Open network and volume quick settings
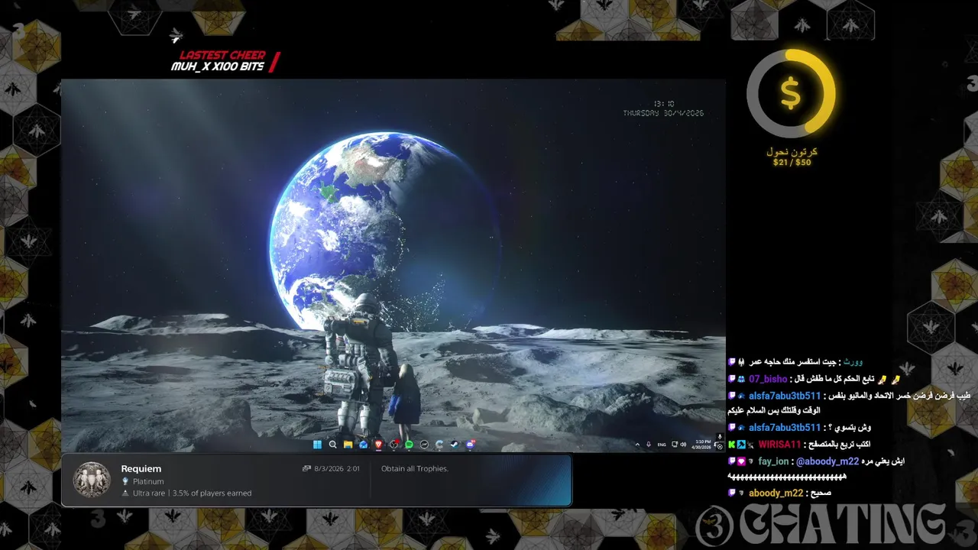Screen dimensions: 978x550 [x=678, y=445]
